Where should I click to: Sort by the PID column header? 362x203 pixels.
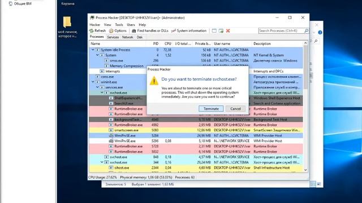coord(153,43)
